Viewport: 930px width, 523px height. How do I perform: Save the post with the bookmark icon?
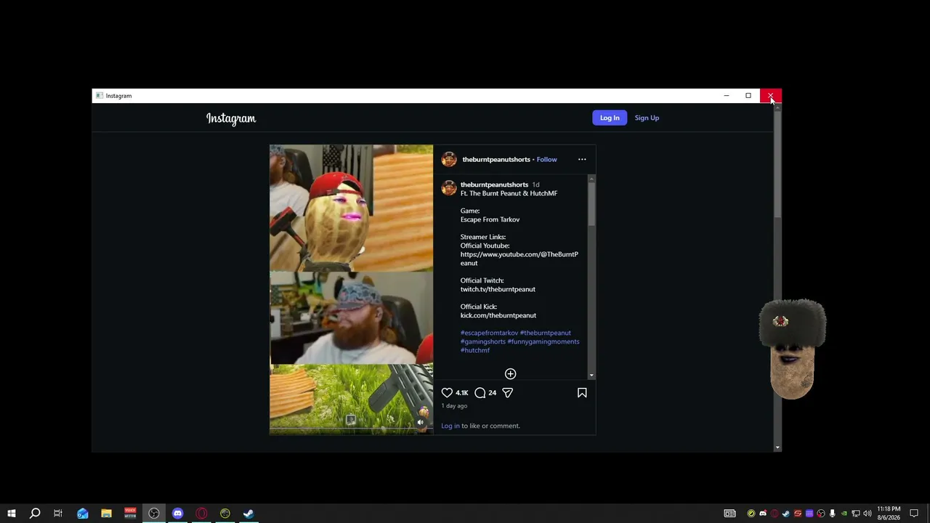pyautogui.click(x=582, y=392)
